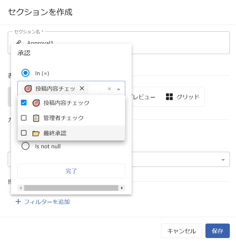
Task: Collapse the approval values dropdown arrow
Action: (x=119, y=89)
